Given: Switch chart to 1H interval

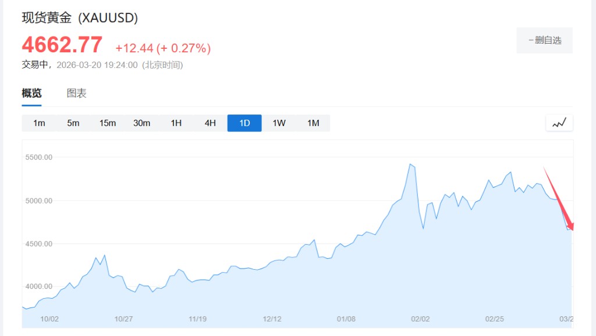Looking at the screenshot, I should click(176, 123).
